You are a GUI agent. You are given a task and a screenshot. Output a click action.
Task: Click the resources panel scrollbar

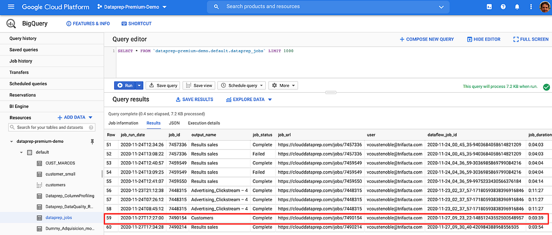point(102,174)
